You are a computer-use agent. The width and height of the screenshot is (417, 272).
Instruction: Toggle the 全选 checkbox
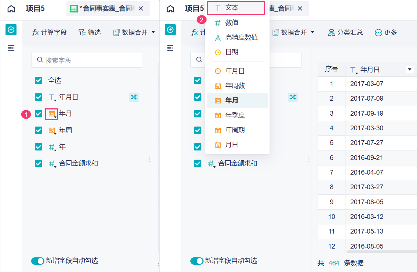39,81
